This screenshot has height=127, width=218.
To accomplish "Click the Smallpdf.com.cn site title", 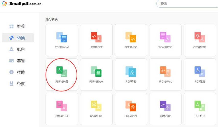I will point(25,4).
